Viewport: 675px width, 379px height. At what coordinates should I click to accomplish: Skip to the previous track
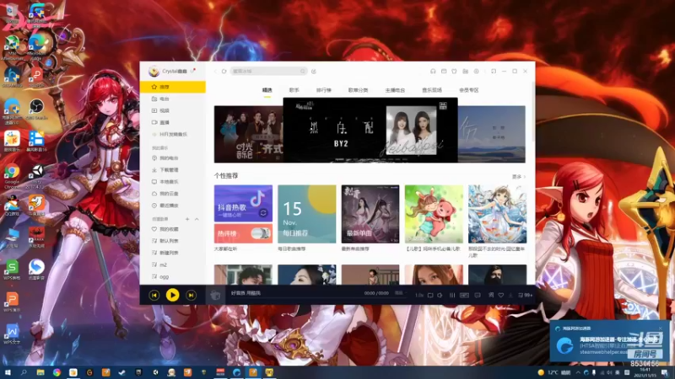point(154,296)
